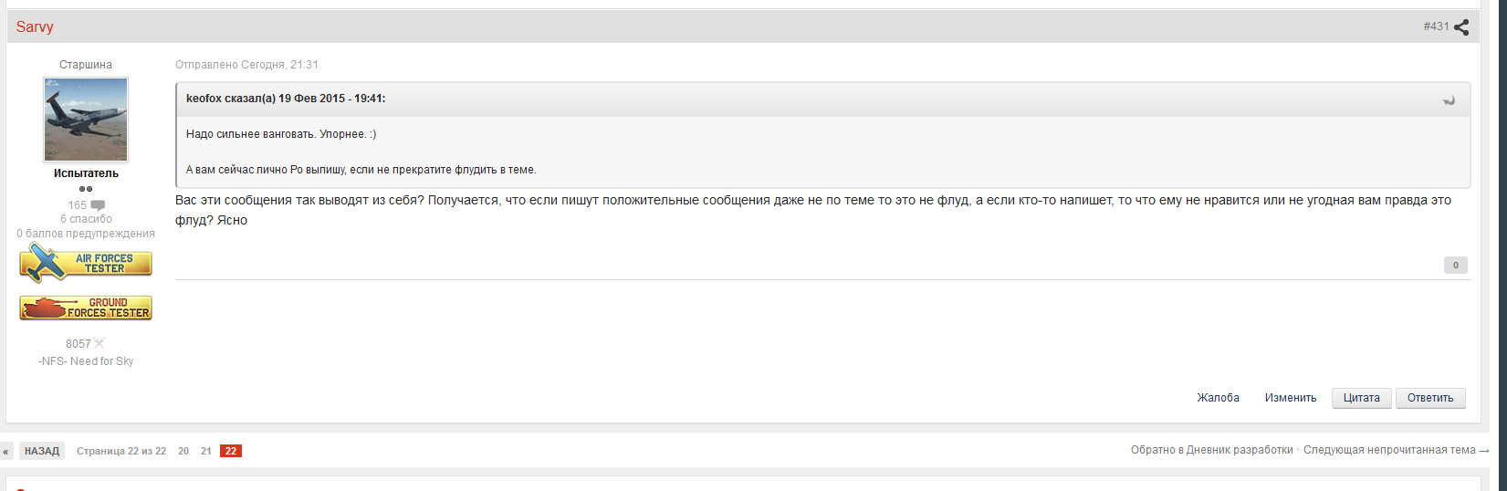Image resolution: width=1507 pixels, height=491 pixels.
Task: Click the Ответить button
Action: (1430, 398)
